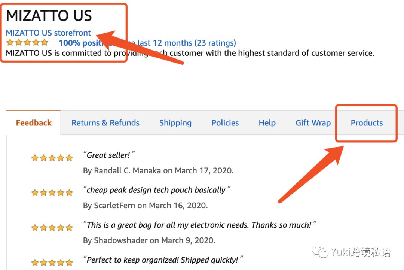The height and width of the screenshot is (270, 404).
Task: Click the ScarletFern reviewer byline
Action: (145, 206)
